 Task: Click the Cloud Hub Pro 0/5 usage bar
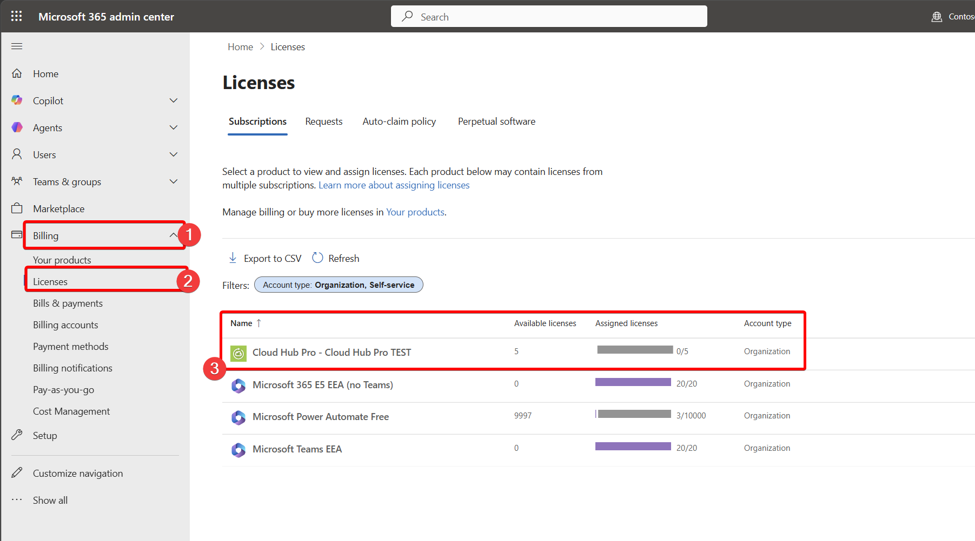coord(635,350)
